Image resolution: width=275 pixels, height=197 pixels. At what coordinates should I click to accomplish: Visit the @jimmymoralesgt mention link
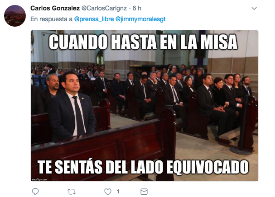140,19
